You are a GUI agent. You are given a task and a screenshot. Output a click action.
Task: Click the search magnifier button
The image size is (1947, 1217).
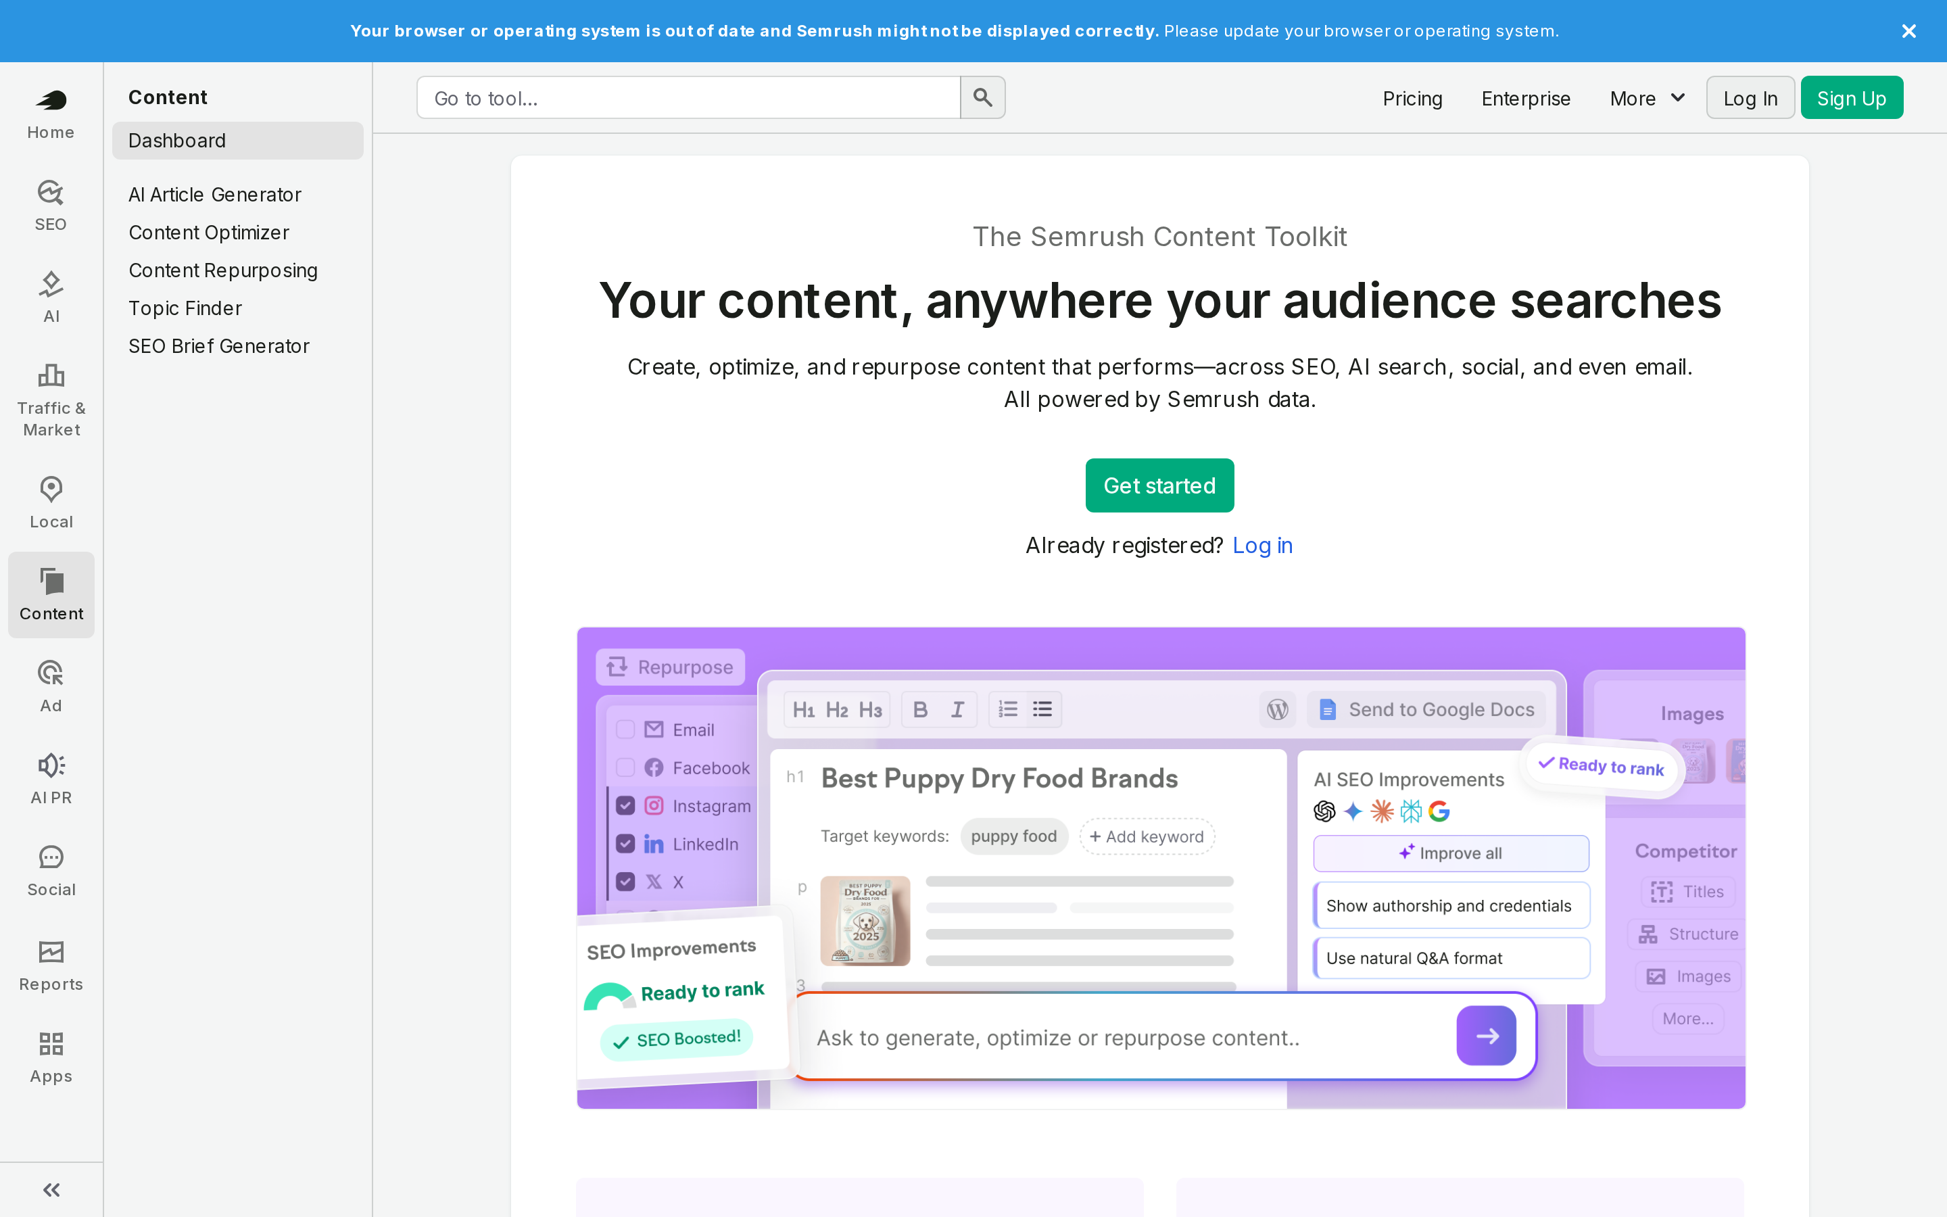point(982,97)
